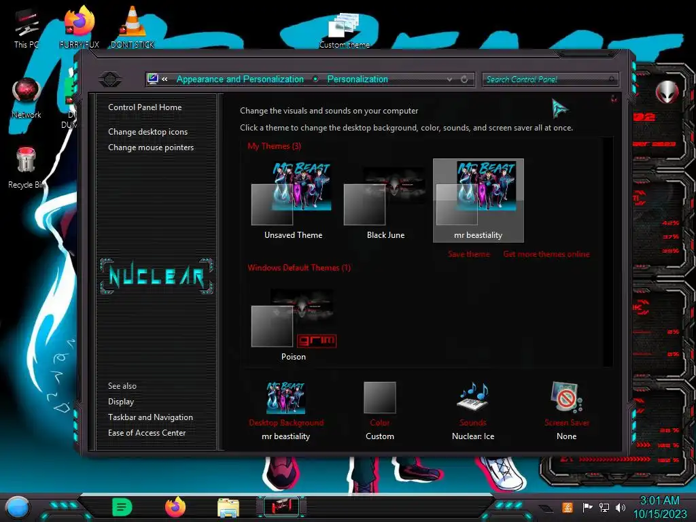Select the Poison default theme
This screenshot has width=696, height=522.
293,324
